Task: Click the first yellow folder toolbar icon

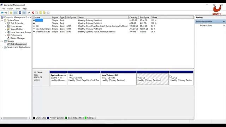Action: click(x=41, y=13)
